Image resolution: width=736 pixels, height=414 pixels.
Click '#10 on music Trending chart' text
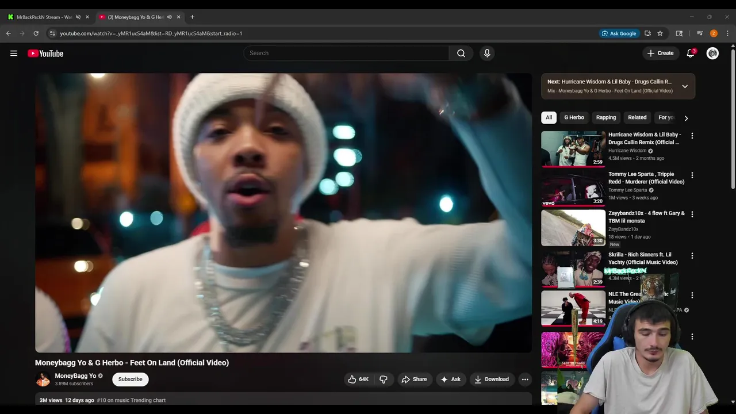(x=131, y=400)
